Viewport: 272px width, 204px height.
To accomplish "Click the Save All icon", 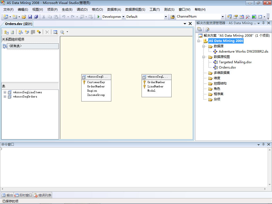I will (x=36, y=17).
